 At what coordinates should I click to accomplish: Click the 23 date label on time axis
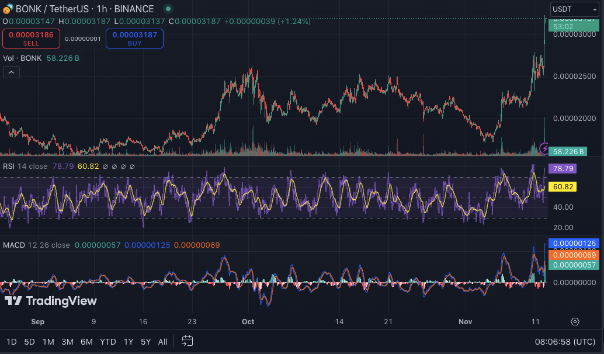click(x=192, y=322)
